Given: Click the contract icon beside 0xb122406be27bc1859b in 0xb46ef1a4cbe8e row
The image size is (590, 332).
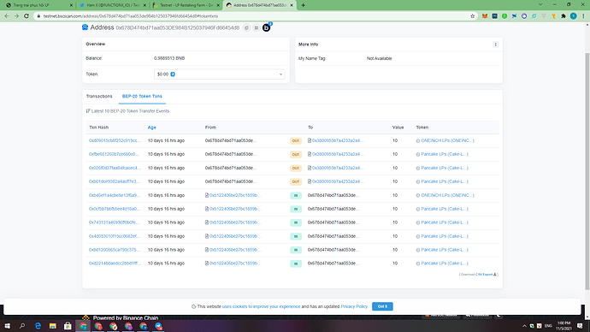Looking at the screenshot, I should click(207, 195).
